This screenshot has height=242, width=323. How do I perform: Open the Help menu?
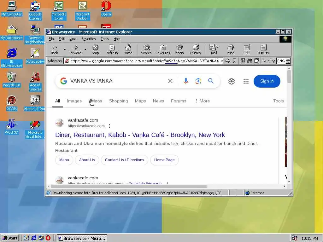tap(117, 39)
